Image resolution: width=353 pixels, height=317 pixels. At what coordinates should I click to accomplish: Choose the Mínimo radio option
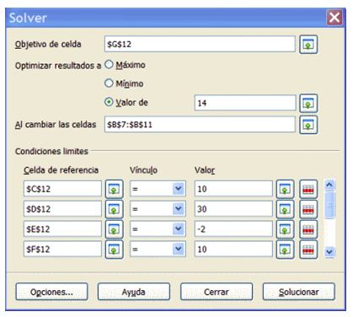(109, 83)
